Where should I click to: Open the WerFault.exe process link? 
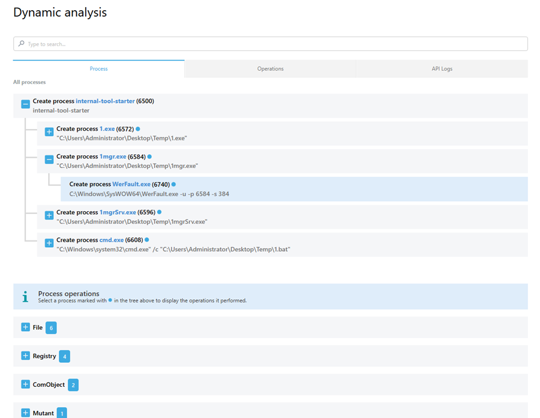(x=131, y=184)
